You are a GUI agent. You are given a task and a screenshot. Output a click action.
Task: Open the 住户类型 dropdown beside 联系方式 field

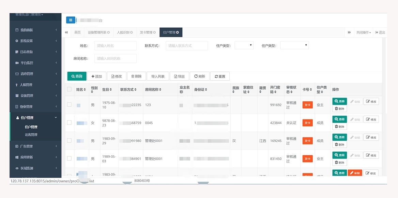click(244, 45)
